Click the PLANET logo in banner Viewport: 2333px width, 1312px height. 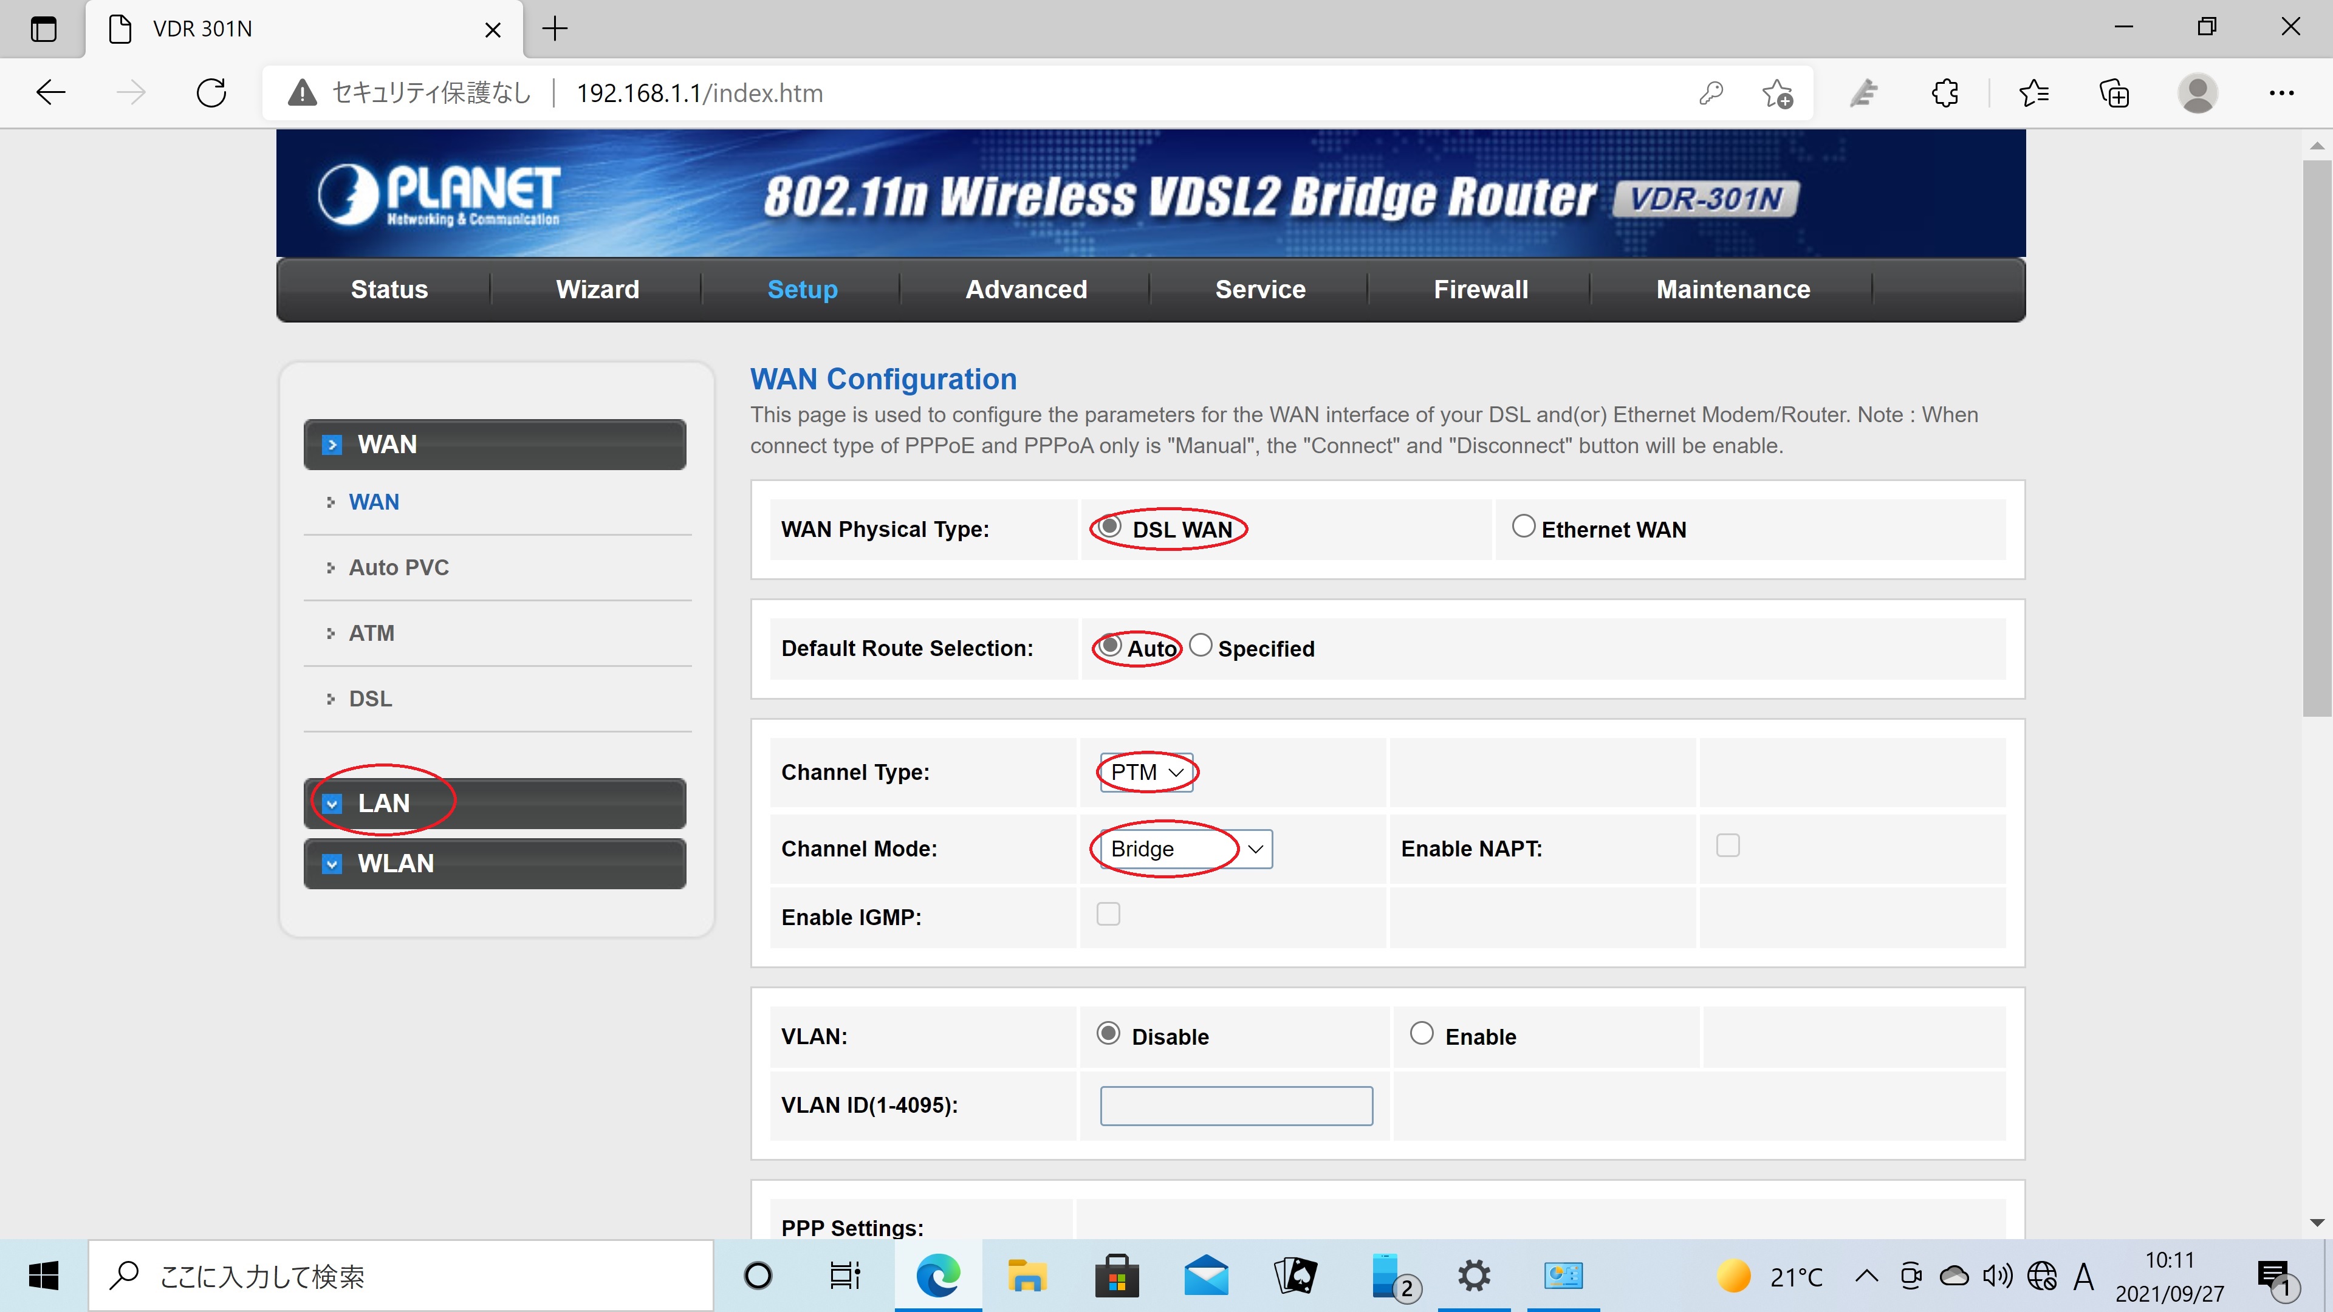click(x=438, y=194)
